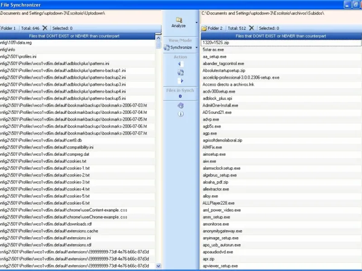Click the left list scrollbar up arrow
This screenshot has height=271, width=362.
point(158,37)
